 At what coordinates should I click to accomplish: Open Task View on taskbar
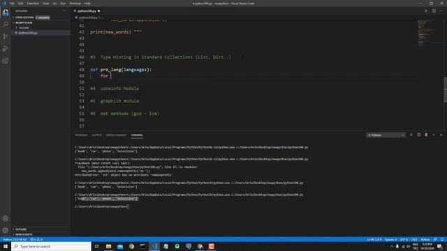coord(97,246)
